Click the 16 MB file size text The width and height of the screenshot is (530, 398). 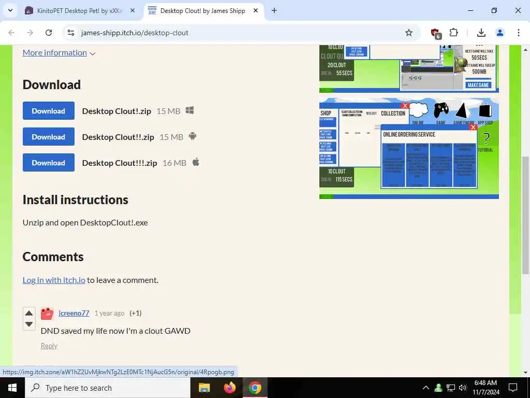coord(174,163)
